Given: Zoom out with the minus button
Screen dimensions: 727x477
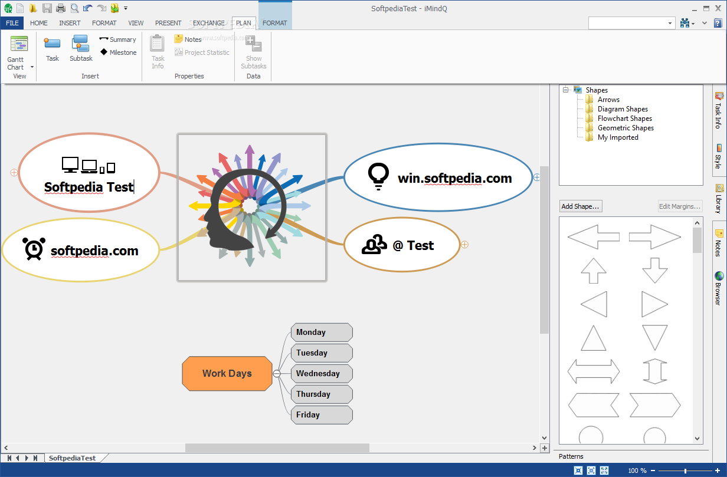Looking at the screenshot, I should click(x=653, y=471).
